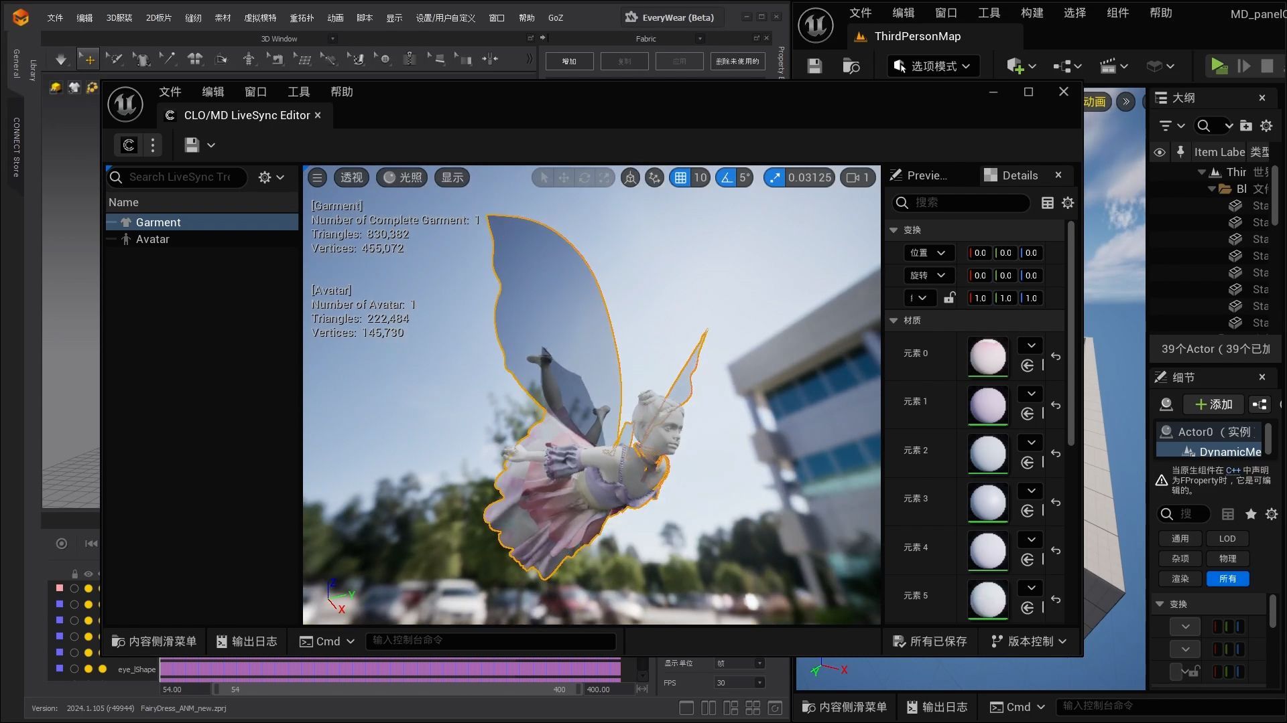This screenshot has height=723, width=1287.
Task: Toggle visibility eye in Unreal outliner header
Action: point(1159,152)
